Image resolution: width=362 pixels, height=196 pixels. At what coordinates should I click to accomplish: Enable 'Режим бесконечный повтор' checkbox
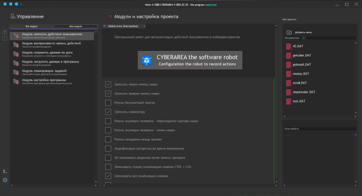pyautogui.click(x=108, y=103)
